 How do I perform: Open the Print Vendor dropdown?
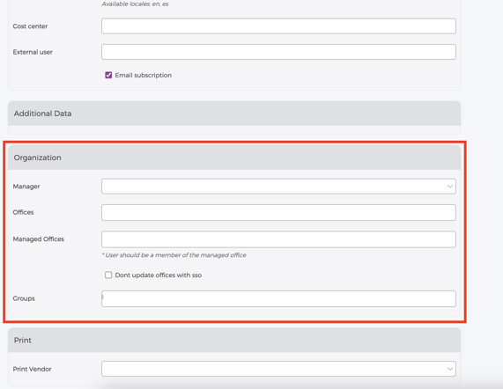click(x=278, y=369)
